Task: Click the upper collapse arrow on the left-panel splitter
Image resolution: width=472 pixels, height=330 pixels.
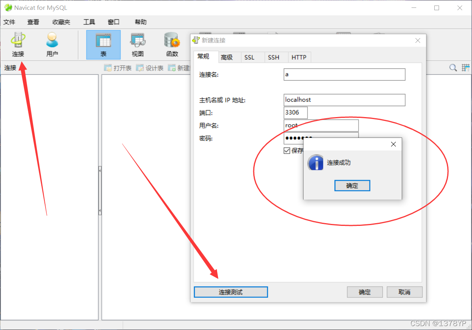Action: click(100, 170)
